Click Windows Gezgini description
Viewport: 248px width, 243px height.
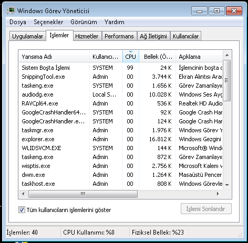point(200,139)
